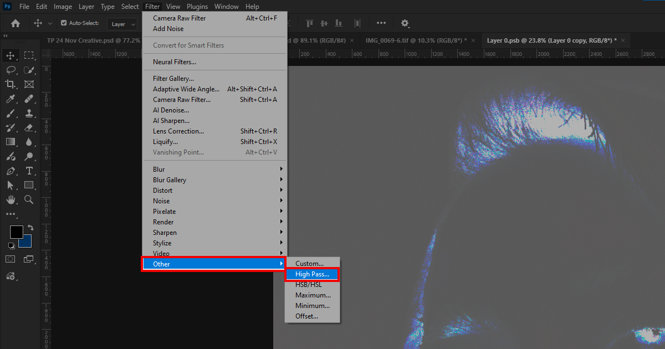
Task: Open the options bar three-dots align menu
Action: tap(381, 23)
